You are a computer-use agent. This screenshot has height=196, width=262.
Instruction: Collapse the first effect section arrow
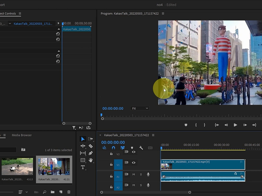pyautogui.click(x=59, y=29)
